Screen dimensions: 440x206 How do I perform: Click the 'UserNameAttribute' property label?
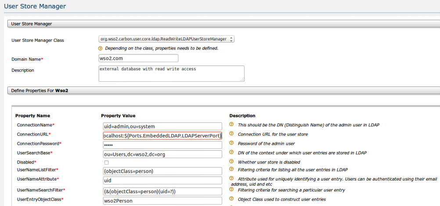point(37,179)
